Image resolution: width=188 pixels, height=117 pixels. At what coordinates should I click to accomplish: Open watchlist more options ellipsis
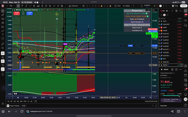(180, 11)
